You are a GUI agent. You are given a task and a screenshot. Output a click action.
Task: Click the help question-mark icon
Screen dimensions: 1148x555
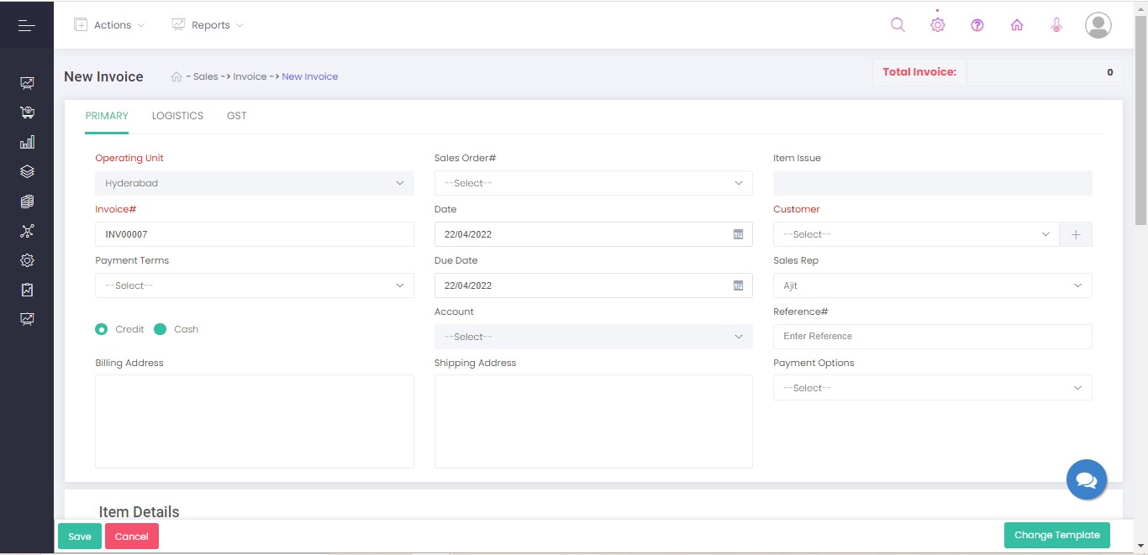pos(977,25)
